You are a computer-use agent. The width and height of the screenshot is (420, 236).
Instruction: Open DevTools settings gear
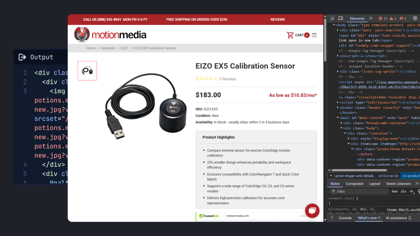[415, 18]
